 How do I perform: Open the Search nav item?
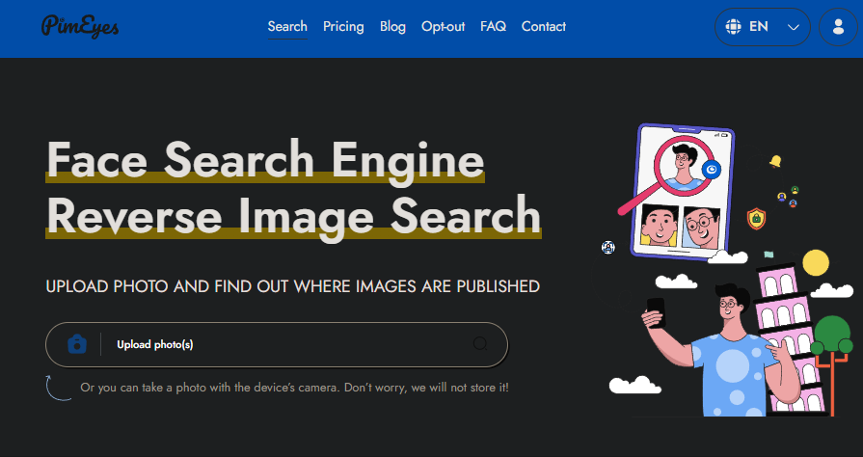pos(287,26)
